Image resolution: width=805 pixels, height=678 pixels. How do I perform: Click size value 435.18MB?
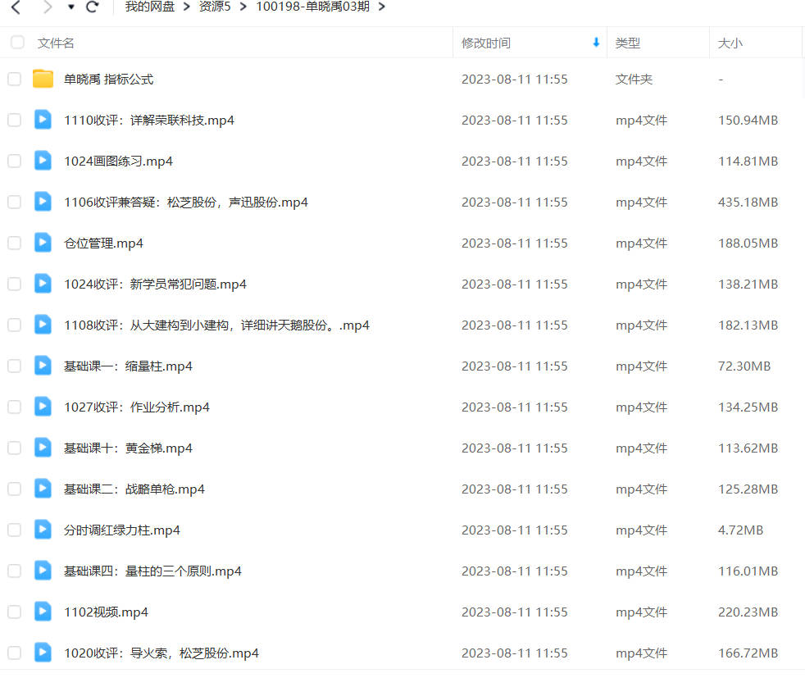tap(748, 202)
